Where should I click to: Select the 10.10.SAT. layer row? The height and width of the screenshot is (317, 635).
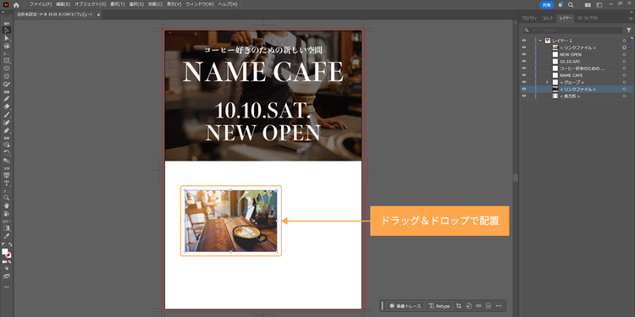coord(577,62)
